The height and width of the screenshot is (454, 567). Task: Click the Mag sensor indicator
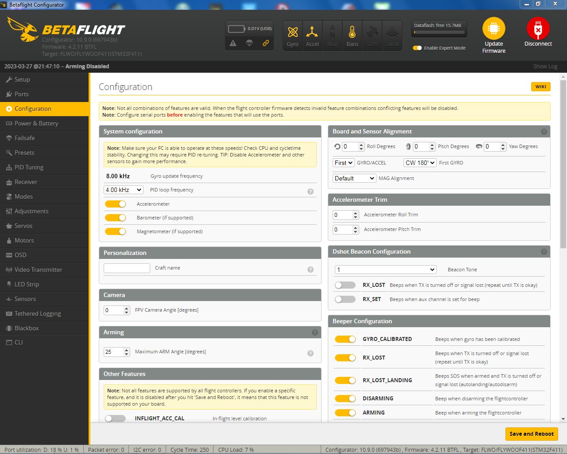[x=332, y=35]
